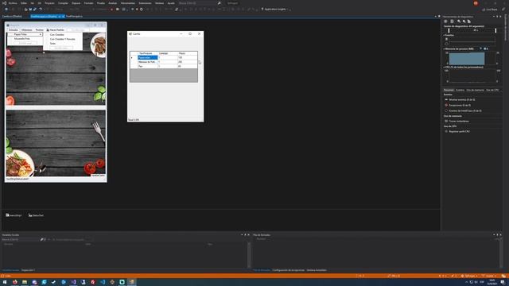Click the Excepciones events link
Screen dimensions: 509x286
460,106
